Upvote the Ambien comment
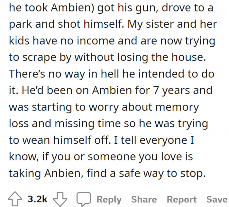 click(x=15, y=199)
